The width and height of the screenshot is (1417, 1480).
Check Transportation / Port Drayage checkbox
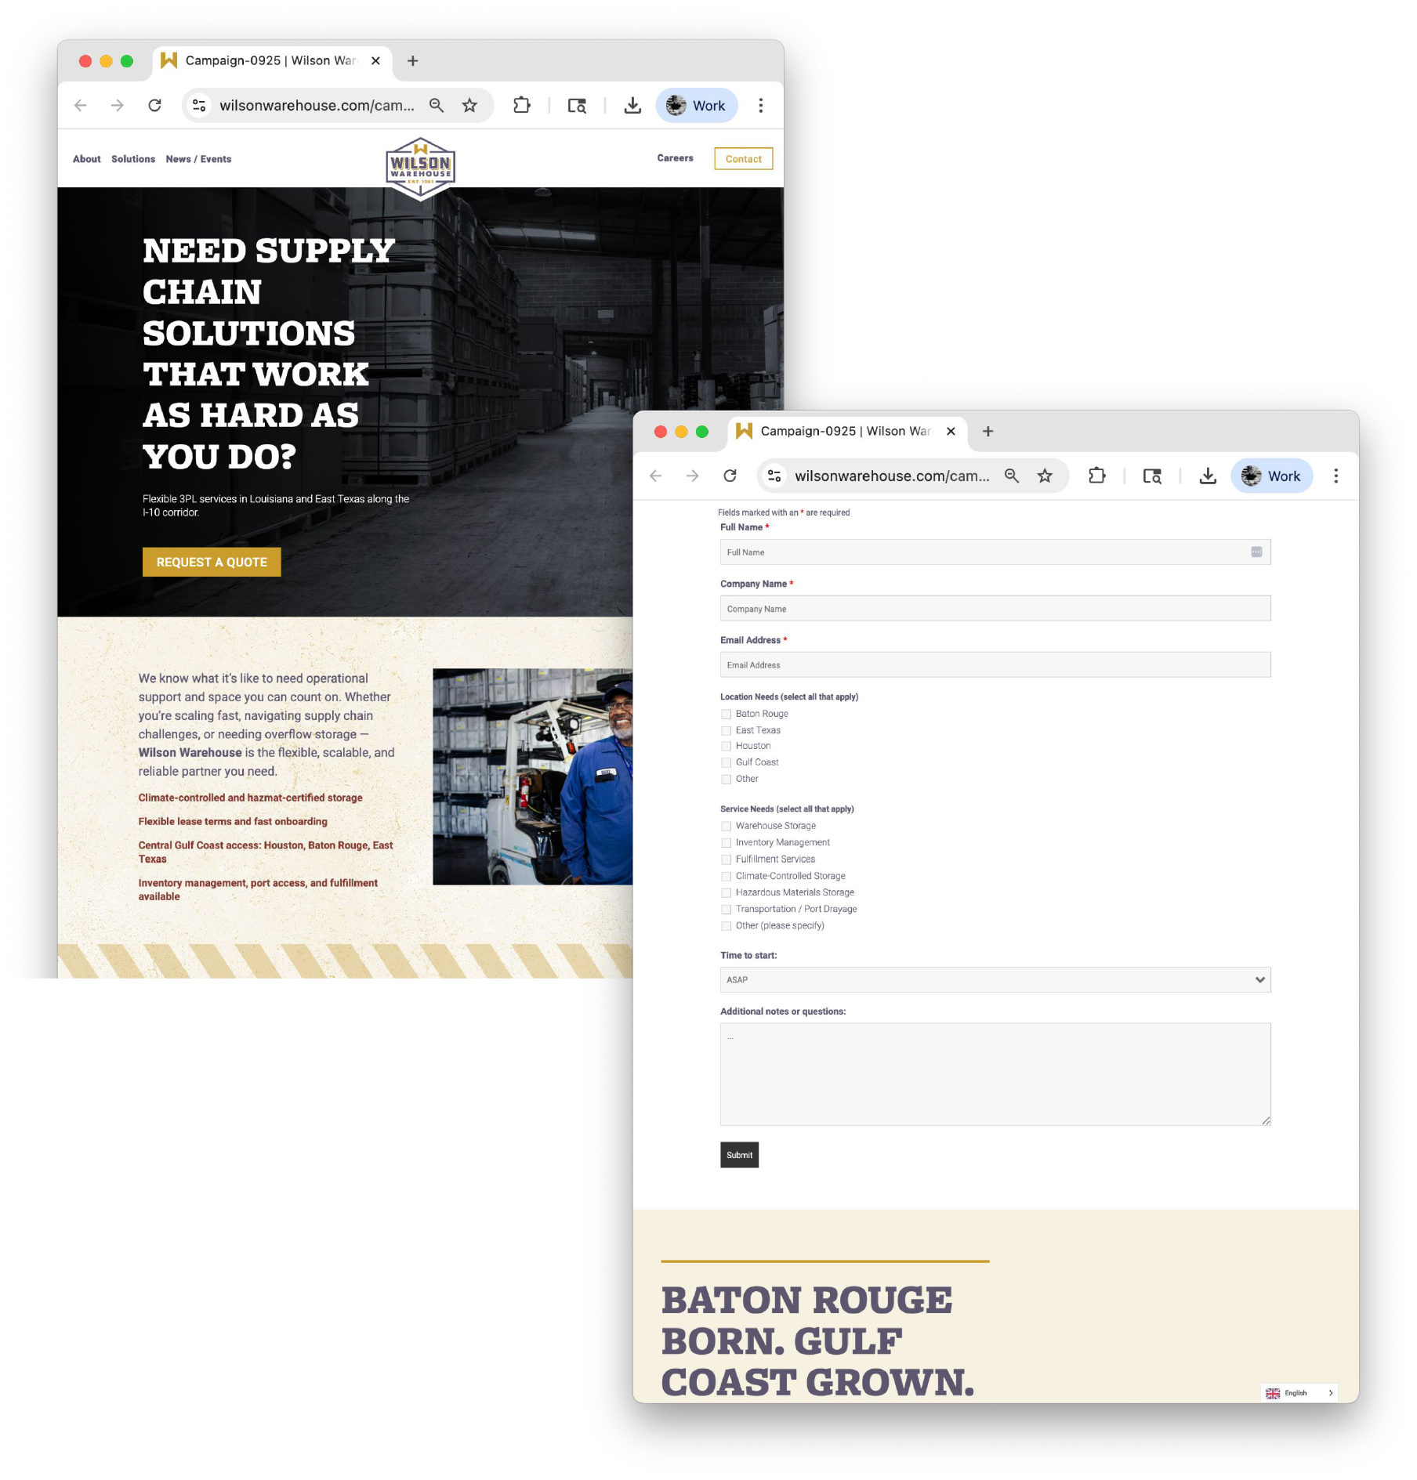click(x=726, y=910)
